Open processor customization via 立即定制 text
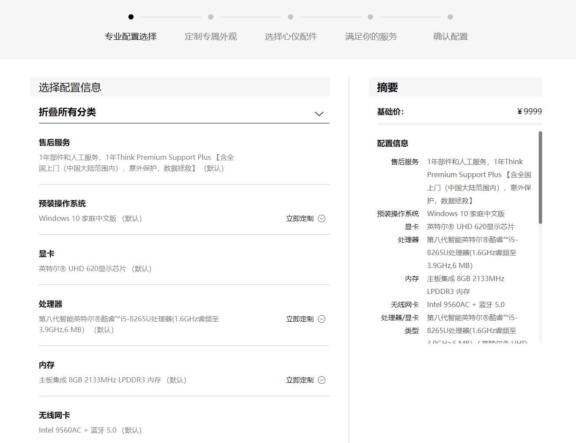 (x=299, y=319)
